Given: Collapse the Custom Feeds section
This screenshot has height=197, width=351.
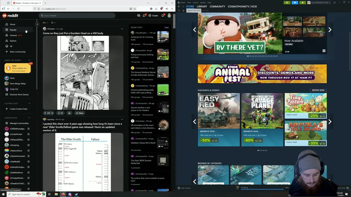Looking at the screenshot, I should [x=29, y=103].
